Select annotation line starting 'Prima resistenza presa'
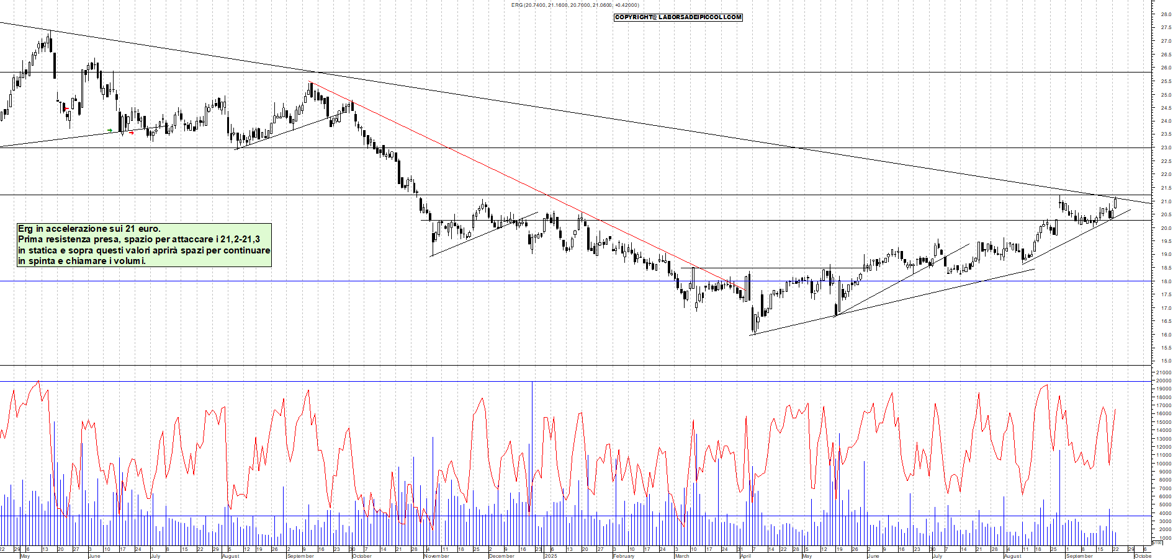1173x559 pixels. [x=139, y=239]
